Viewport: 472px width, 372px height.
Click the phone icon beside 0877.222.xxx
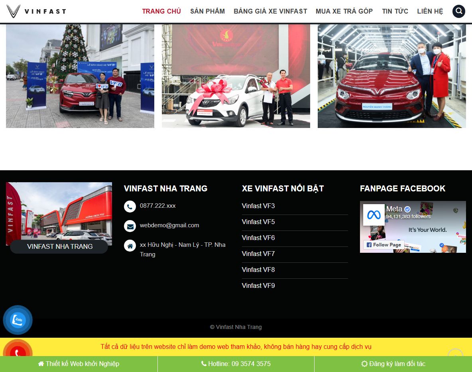[130, 207]
